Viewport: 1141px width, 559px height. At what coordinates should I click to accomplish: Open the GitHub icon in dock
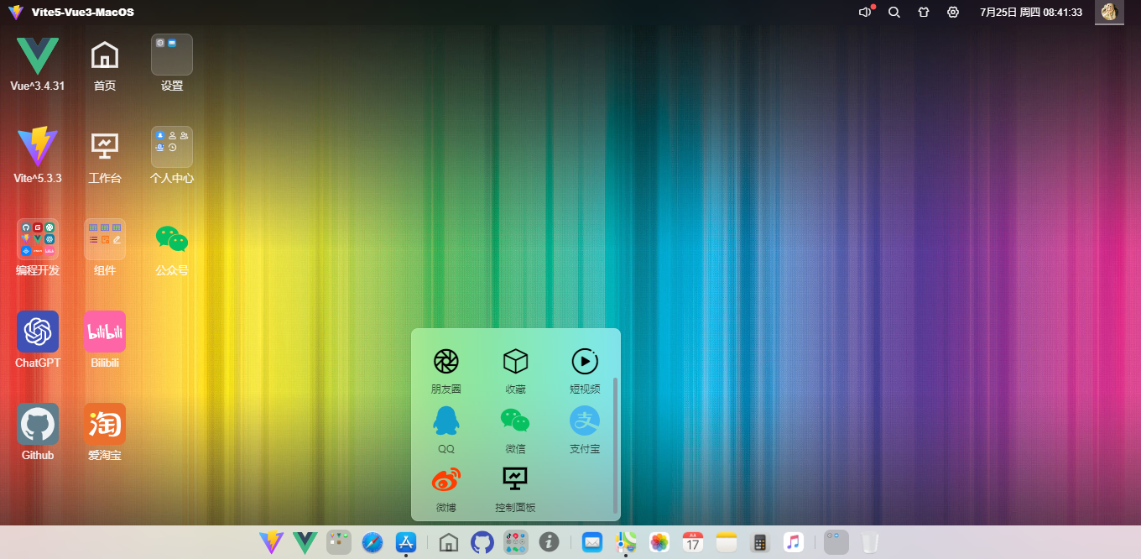pyautogui.click(x=482, y=542)
